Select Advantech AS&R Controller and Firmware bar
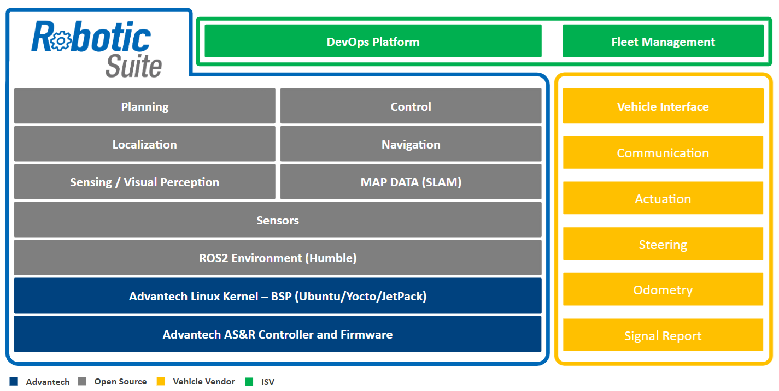Viewport: 779px width, 391px height. point(278,334)
